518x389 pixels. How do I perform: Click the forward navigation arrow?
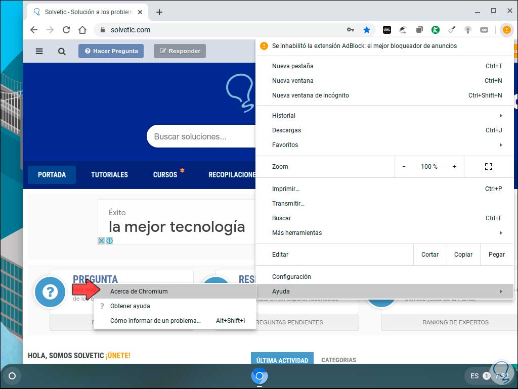(50, 30)
